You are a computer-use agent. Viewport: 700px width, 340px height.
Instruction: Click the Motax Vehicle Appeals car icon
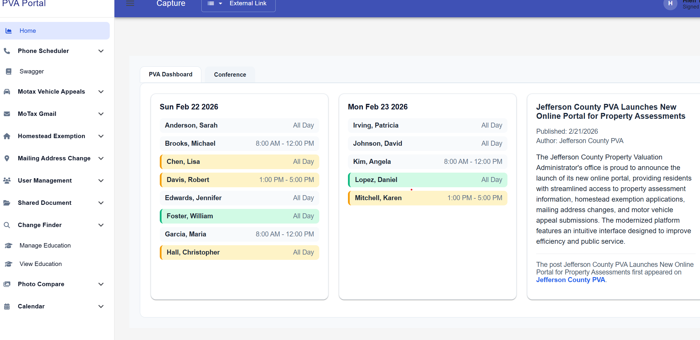7,92
